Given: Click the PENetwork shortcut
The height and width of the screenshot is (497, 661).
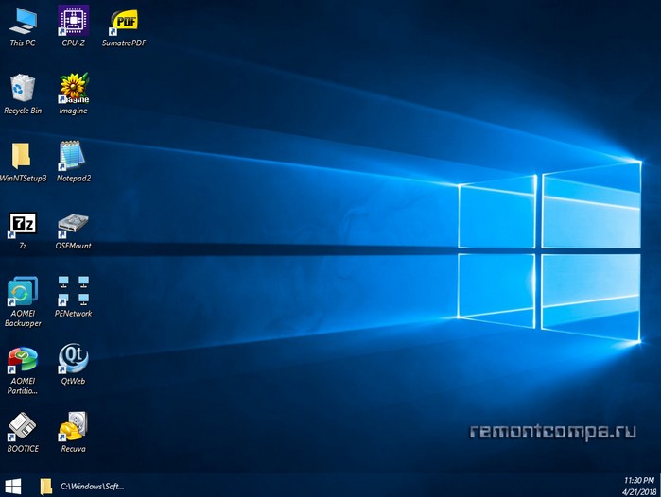Looking at the screenshot, I should 73,291.
